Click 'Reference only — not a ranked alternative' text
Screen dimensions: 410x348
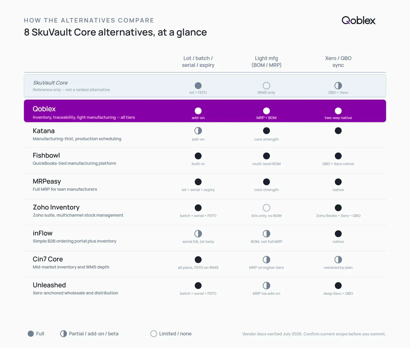(x=71, y=90)
